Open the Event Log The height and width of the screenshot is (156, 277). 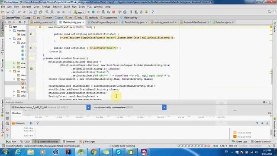pyautogui.click(x=239, y=142)
